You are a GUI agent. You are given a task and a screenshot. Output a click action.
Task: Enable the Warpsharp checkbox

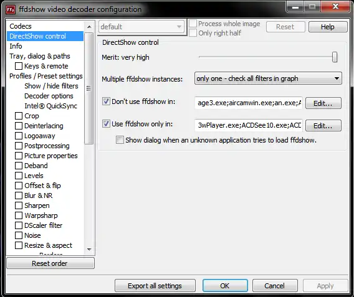pyautogui.click(x=19, y=215)
